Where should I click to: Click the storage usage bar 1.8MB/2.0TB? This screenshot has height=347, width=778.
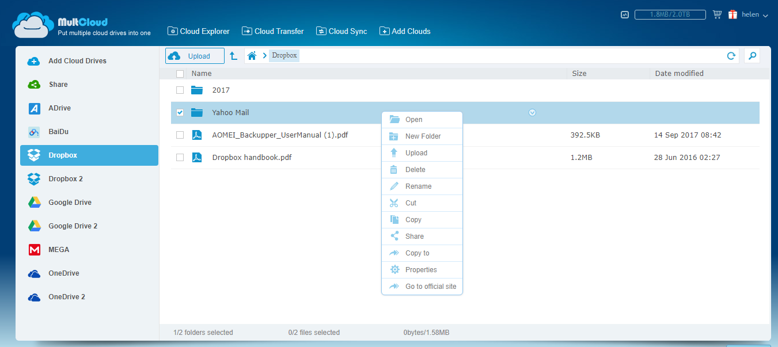[670, 14]
